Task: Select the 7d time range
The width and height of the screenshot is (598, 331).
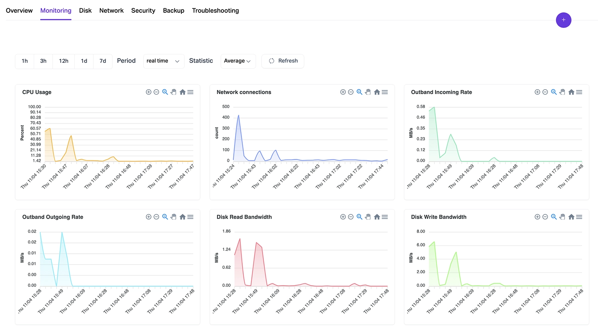Action: point(103,61)
